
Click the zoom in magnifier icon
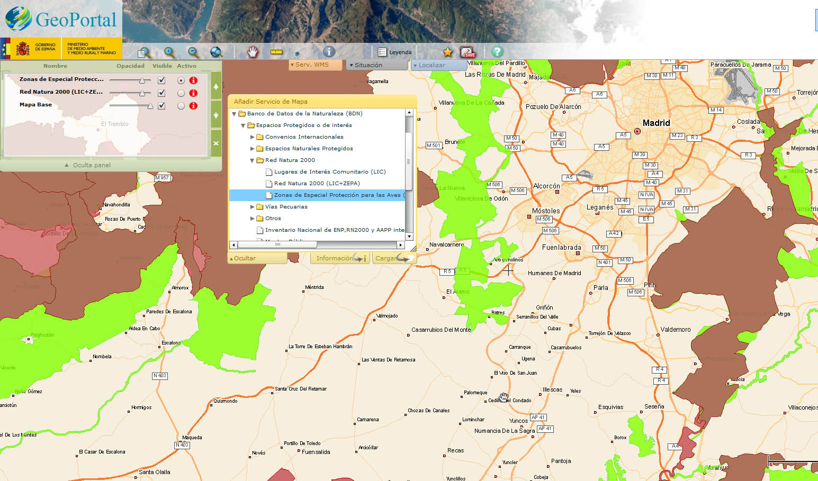pos(169,52)
